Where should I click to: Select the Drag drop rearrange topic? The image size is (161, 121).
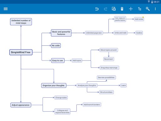point(109,68)
